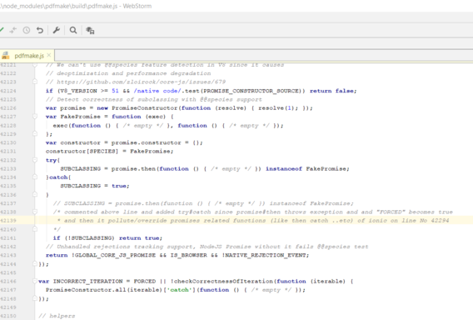Toggle fold end marker at line 42144
This screenshot has height=320, width=473.
pos(35,264)
